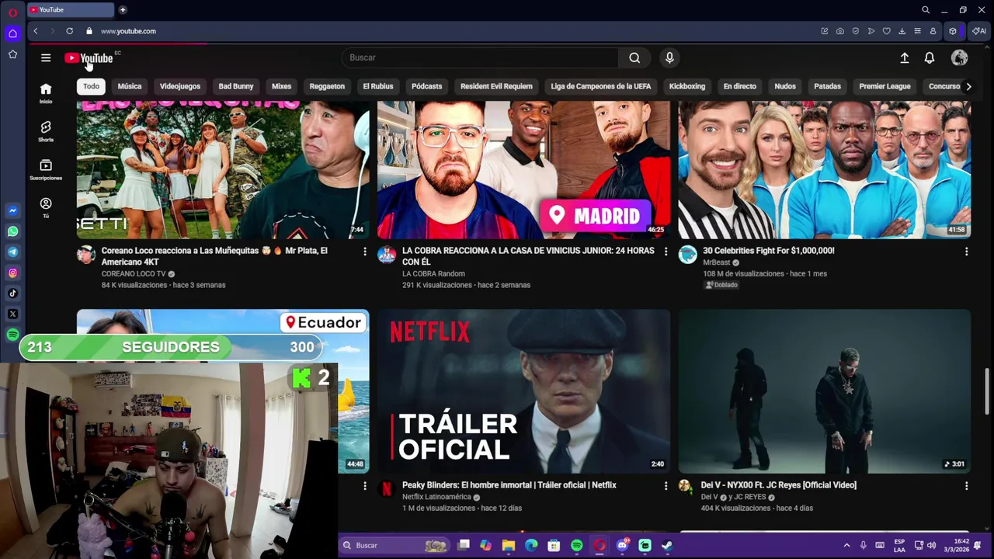Open Spotify in Opera sidebar

click(12, 335)
